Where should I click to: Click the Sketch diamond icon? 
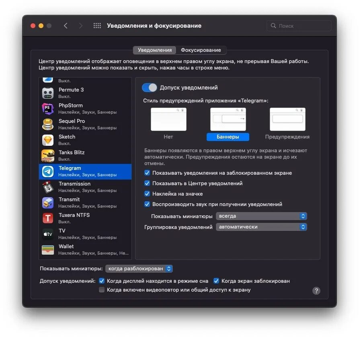pos(48,140)
